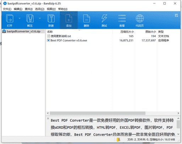
Task: Expand the Open button dropdown arrow
Action: [x=20, y=18]
